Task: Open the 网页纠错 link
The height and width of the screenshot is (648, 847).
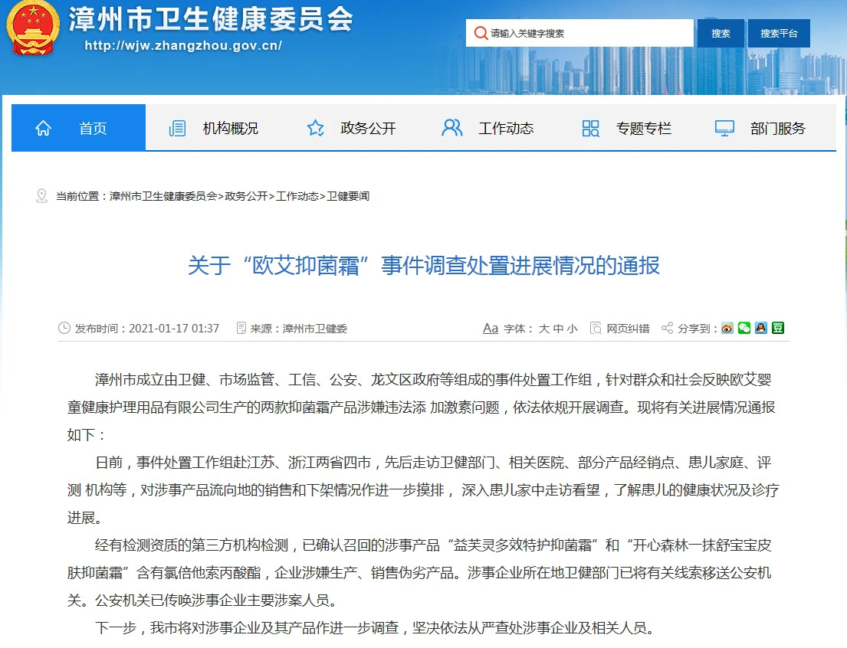Action: (x=628, y=329)
